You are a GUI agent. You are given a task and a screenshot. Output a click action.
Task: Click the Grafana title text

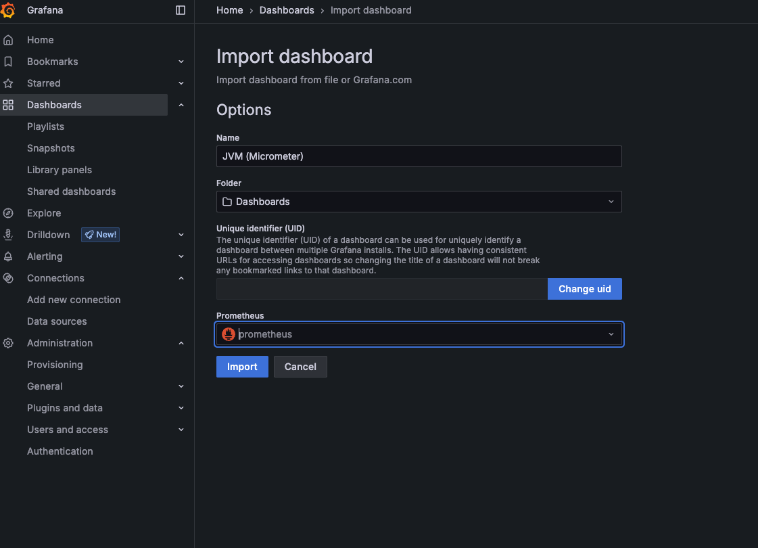pos(45,10)
